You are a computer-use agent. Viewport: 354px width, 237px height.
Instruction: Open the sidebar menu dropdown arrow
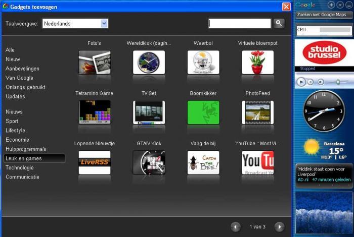[340, 5]
